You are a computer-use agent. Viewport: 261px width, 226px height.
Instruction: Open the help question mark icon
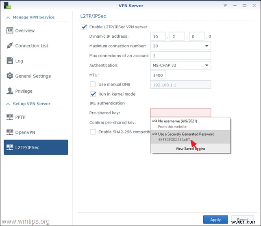tap(225, 6)
